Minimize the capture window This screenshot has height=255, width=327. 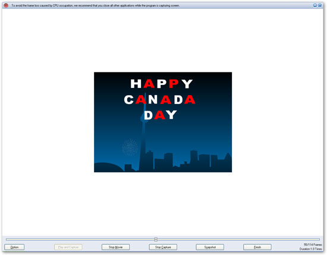click(315, 5)
